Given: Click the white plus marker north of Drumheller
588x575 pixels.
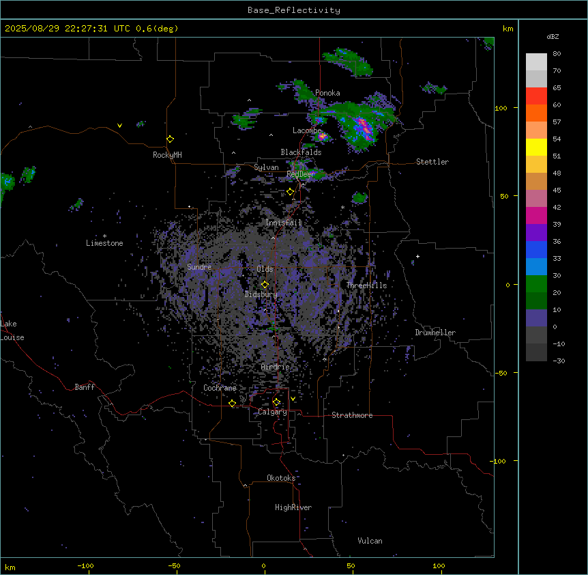Looking at the screenshot, I should (x=417, y=256).
